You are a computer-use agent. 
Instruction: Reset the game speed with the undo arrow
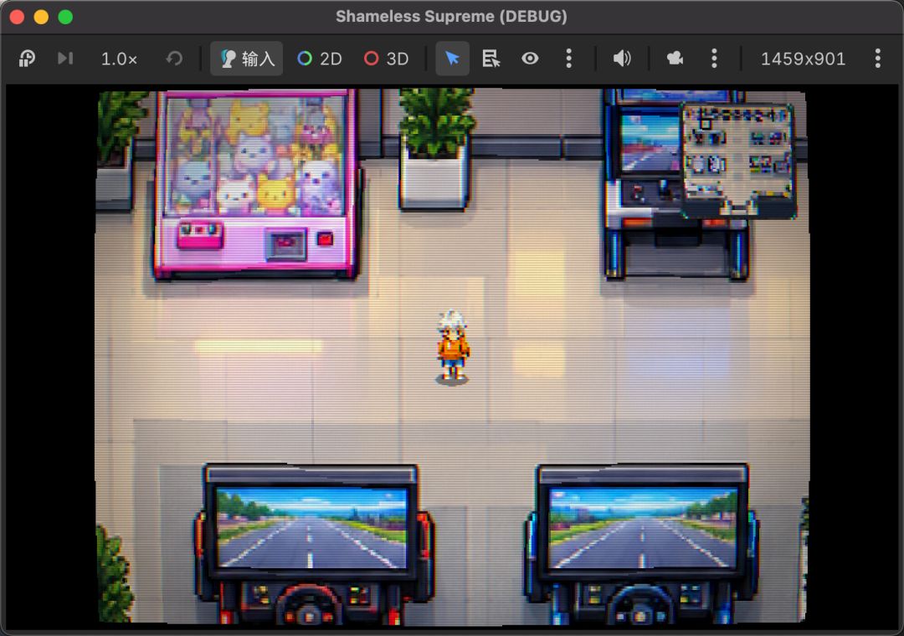pyautogui.click(x=174, y=59)
